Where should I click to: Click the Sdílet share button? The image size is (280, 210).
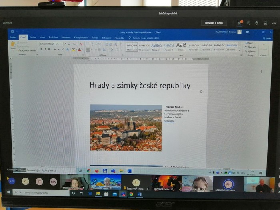[267, 38]
